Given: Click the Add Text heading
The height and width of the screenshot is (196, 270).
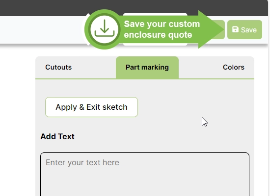Looking at the screenshot, I should [57, 137].
